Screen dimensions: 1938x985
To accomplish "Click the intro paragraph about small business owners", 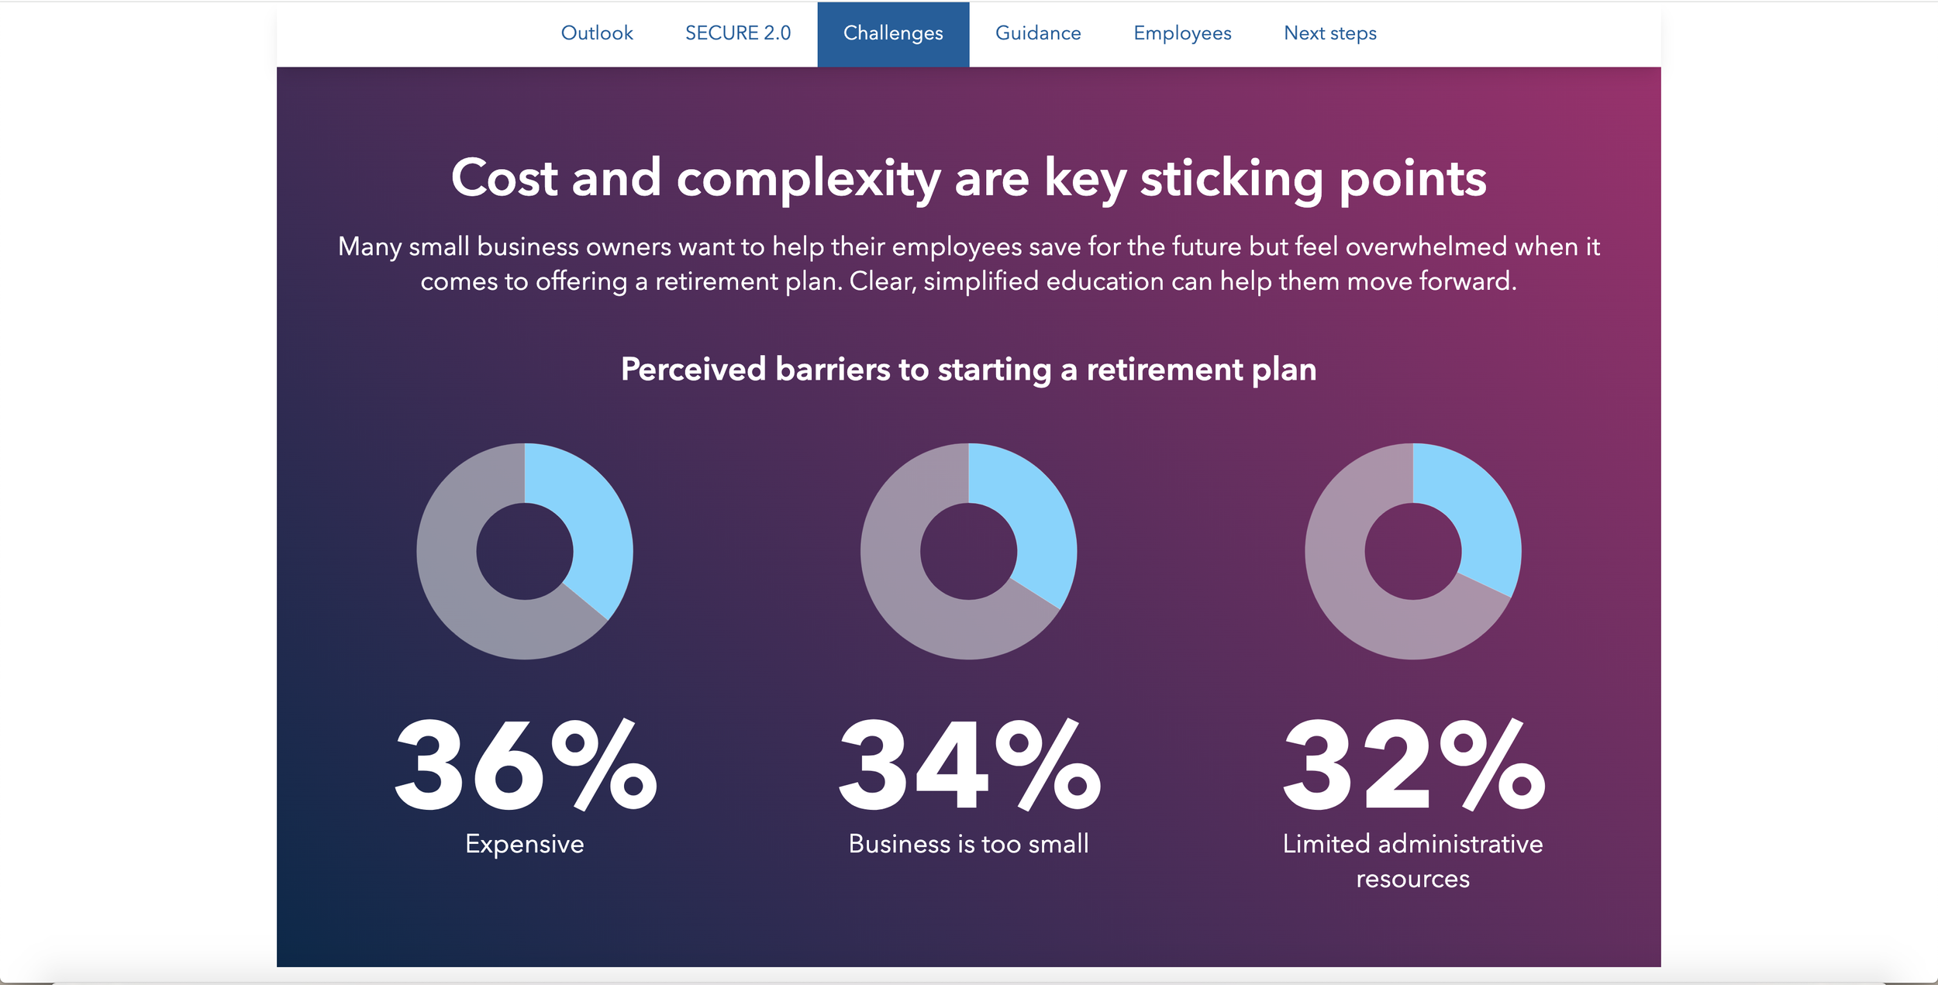I will (969, 263).
